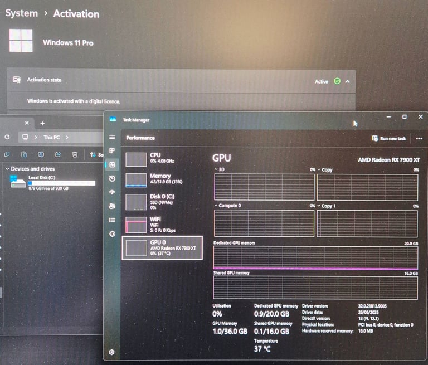428x365 pixels.
Task: Click the 37 °C temperature value
Action: (x=262, y=349)
